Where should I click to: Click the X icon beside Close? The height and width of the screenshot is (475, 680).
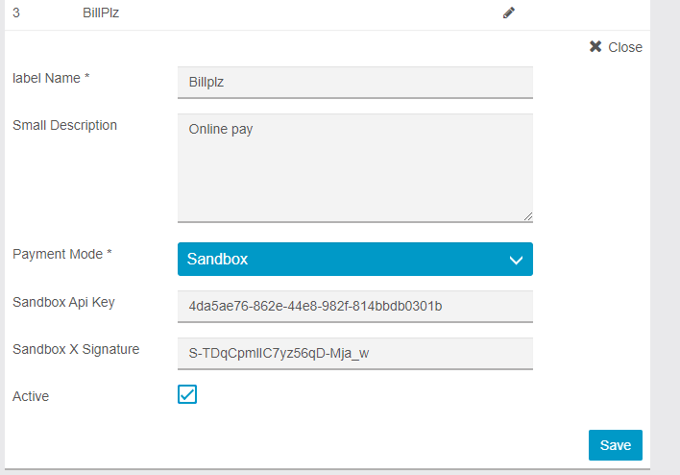[595, 47]
